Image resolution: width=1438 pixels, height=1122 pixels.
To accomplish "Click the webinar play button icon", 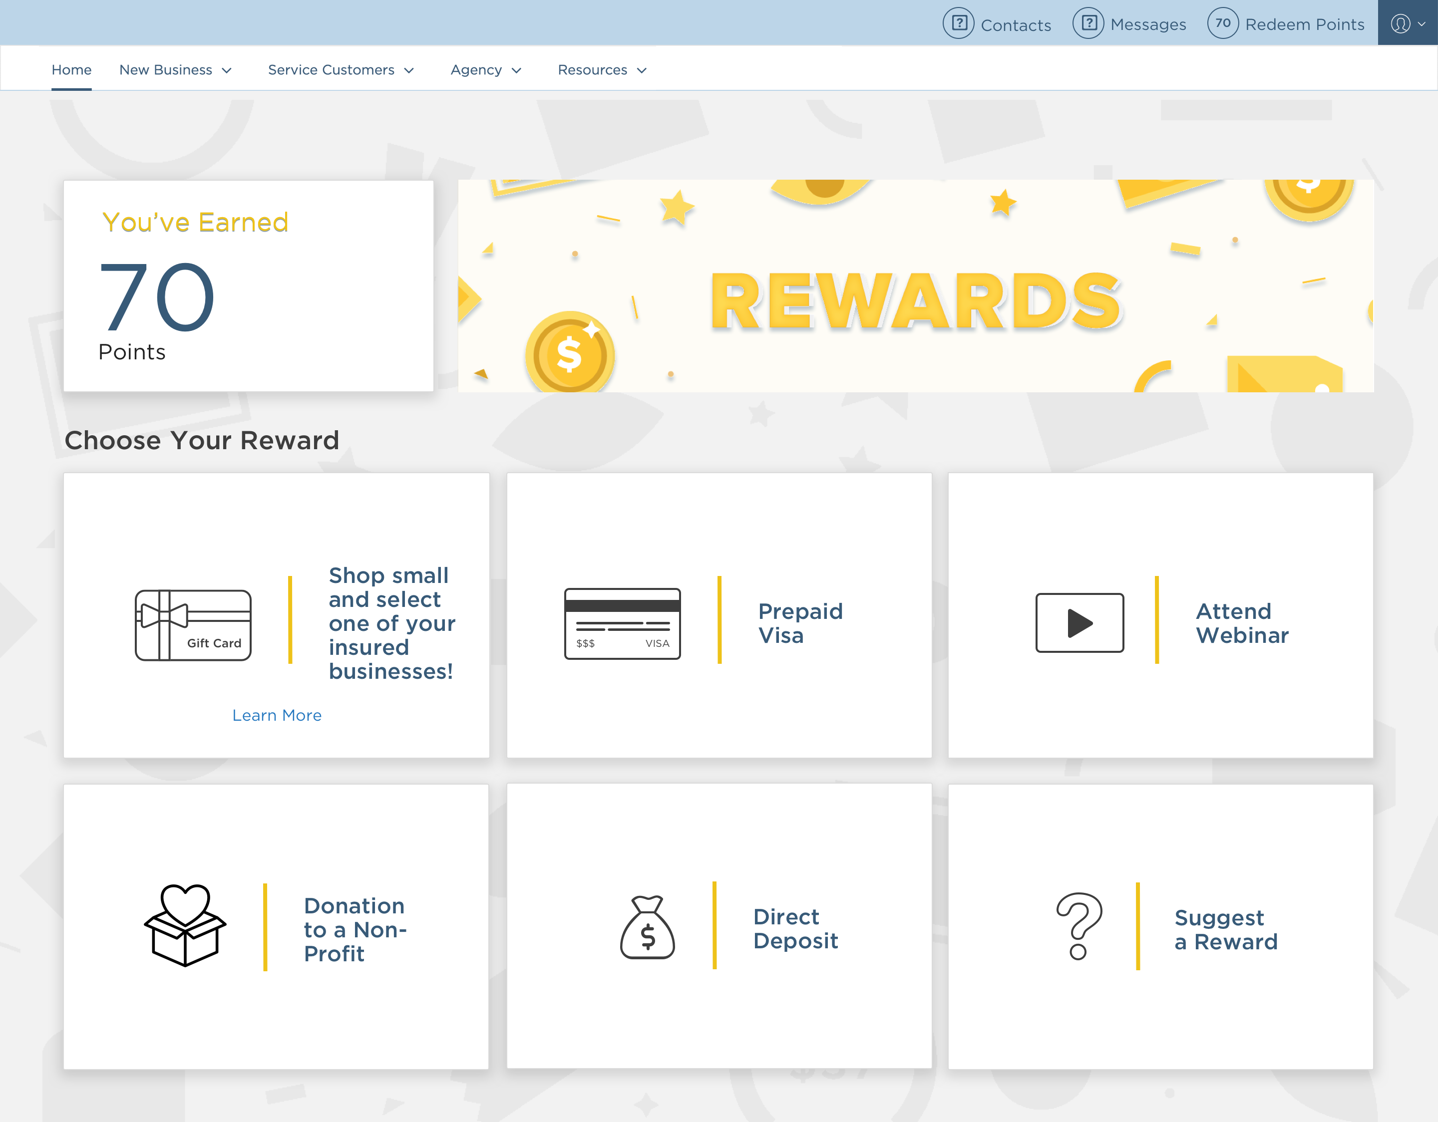I will pos(1080,622).
